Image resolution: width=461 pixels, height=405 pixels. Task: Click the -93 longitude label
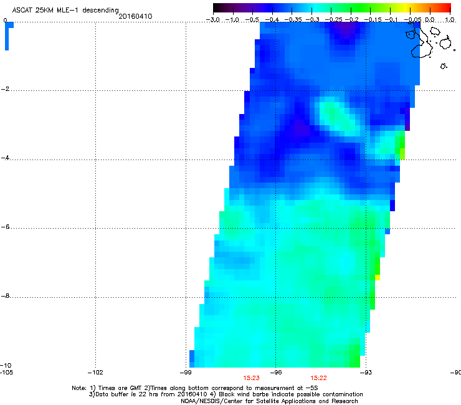[366, 373]
